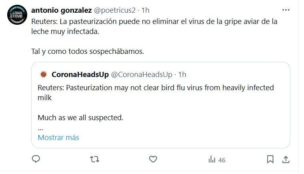Click the CoronaHeadsUp name in quoted tweet
The image size is (304, 174).
79,75
